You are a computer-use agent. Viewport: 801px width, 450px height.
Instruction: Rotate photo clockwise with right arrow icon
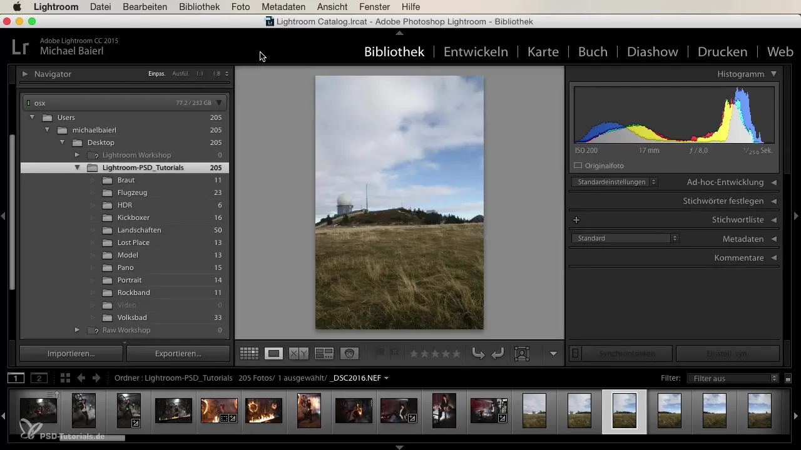point(497,354)
